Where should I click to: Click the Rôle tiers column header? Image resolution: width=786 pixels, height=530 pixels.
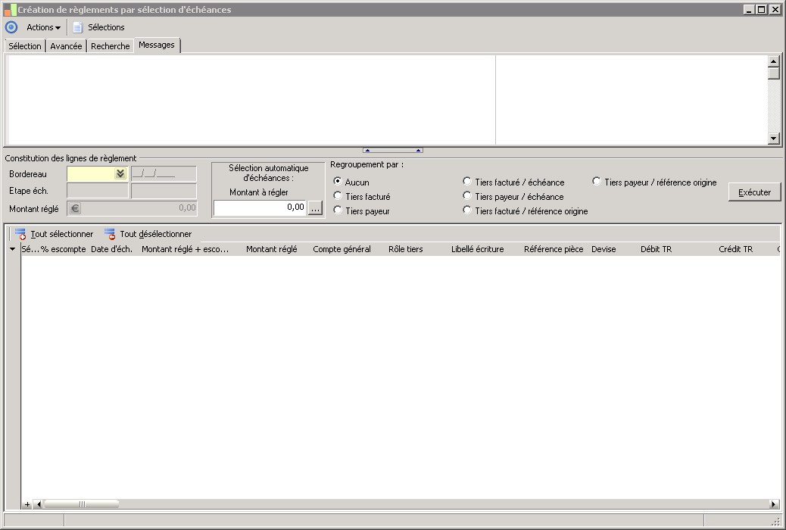click(x=405, y=248)
